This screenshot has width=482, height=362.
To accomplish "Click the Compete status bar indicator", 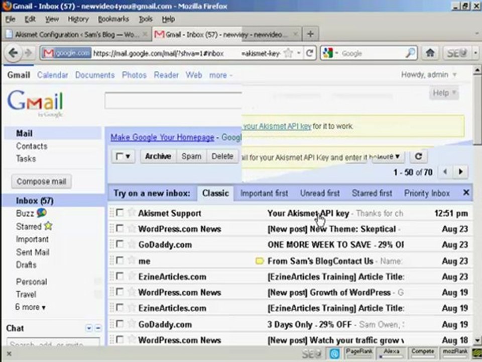I will [423, 353].
